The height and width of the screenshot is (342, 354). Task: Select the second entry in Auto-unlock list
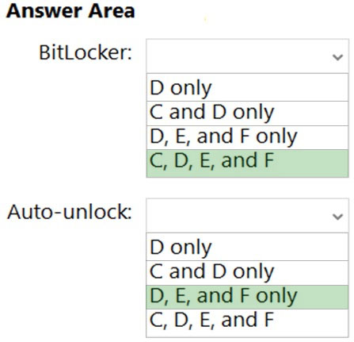click(x=247, y=273)
